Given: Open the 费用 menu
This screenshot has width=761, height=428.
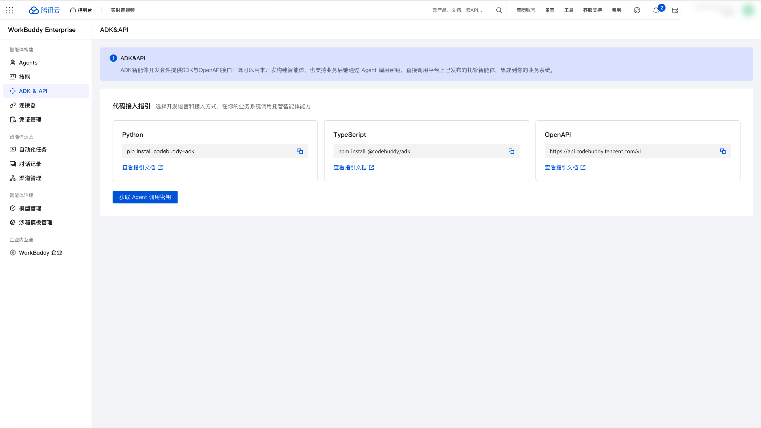Looking at the screenshot, I should click(616, 10).
